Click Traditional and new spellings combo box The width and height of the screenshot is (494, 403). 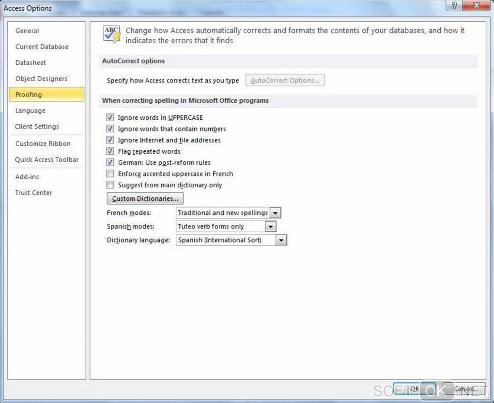229,213
